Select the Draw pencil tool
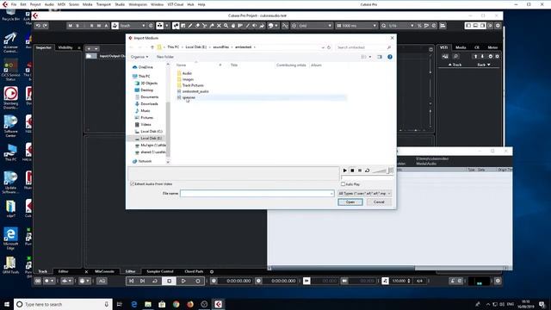The width and height of the screenshot is (551, 310). (190, 26)
